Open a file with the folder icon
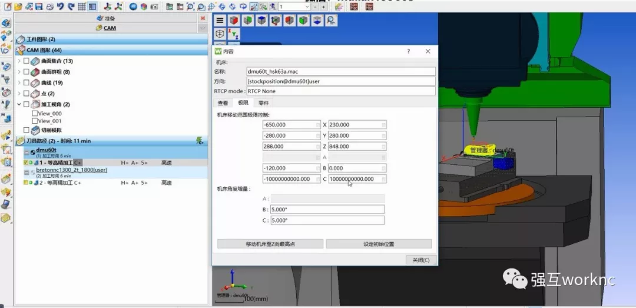The image size is (636, 308). click(x=18, y=6)
